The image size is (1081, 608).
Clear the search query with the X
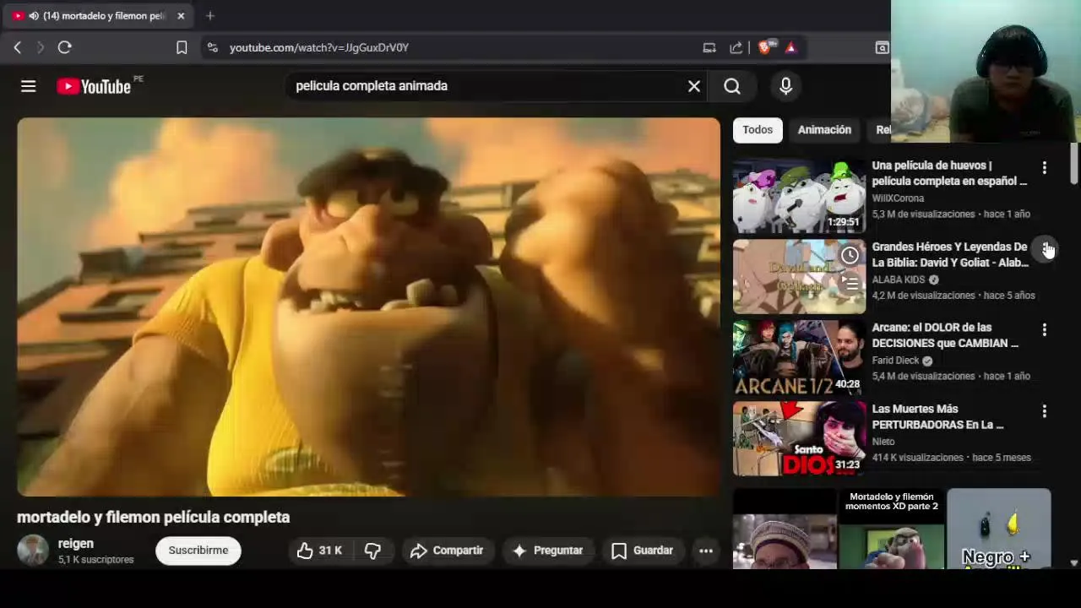[694, 86]
